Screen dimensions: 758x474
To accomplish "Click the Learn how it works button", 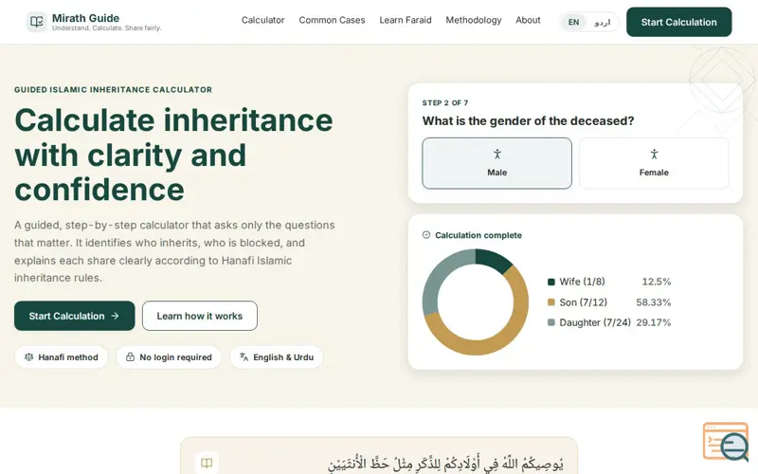I will 200,316.
